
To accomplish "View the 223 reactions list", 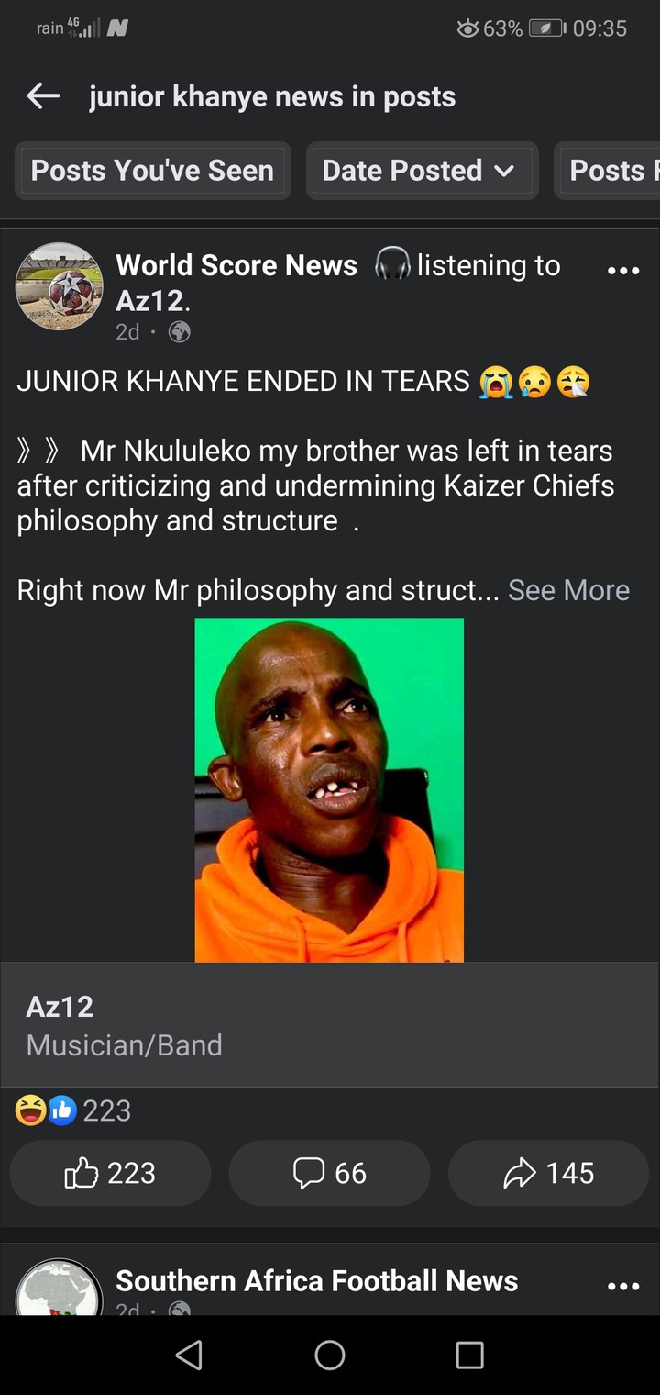I will tap(73, 1111).
